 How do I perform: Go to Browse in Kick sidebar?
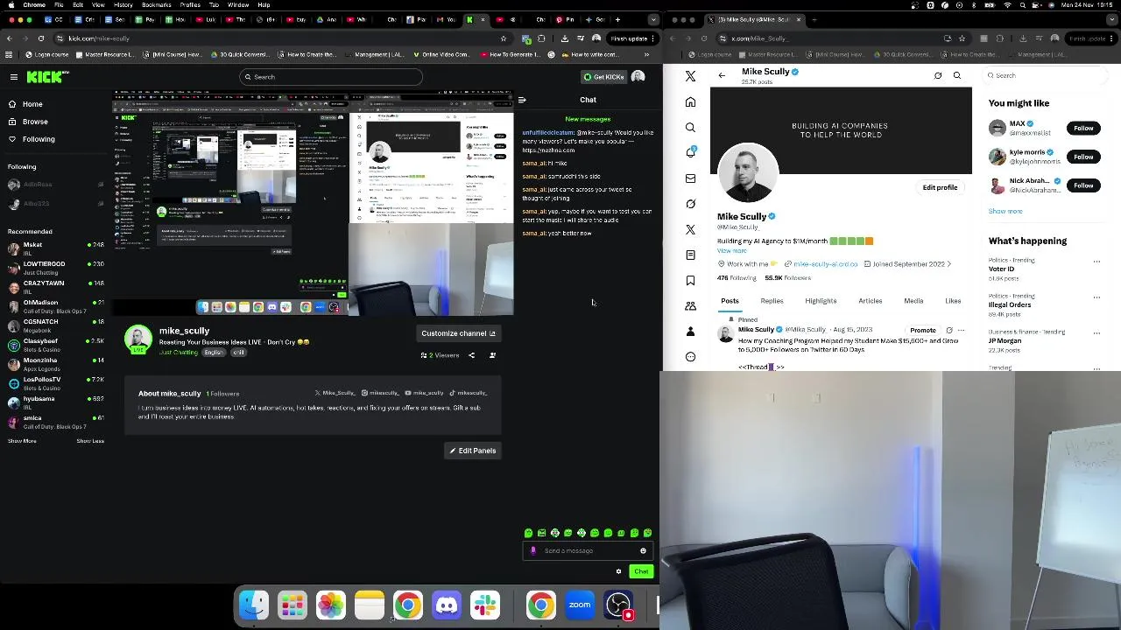(x=35, y=122)
